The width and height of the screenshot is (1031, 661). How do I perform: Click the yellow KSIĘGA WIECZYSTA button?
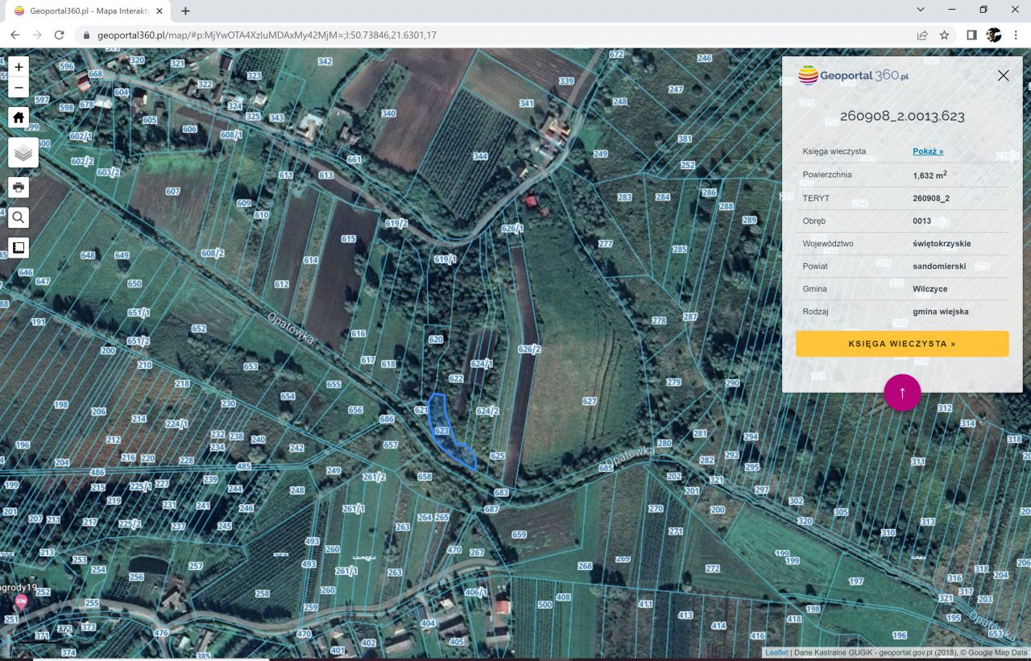click(901, 344)
